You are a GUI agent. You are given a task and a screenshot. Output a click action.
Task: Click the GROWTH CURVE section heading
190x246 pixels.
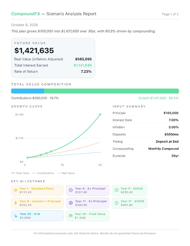click(27, 106)
